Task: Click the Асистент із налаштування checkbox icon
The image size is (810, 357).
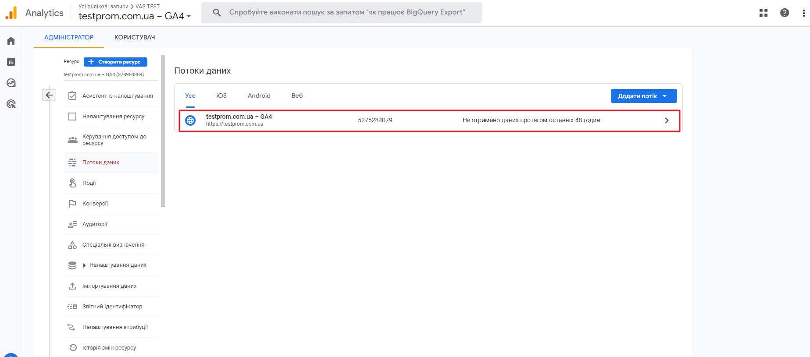Action: pos(72,95)
